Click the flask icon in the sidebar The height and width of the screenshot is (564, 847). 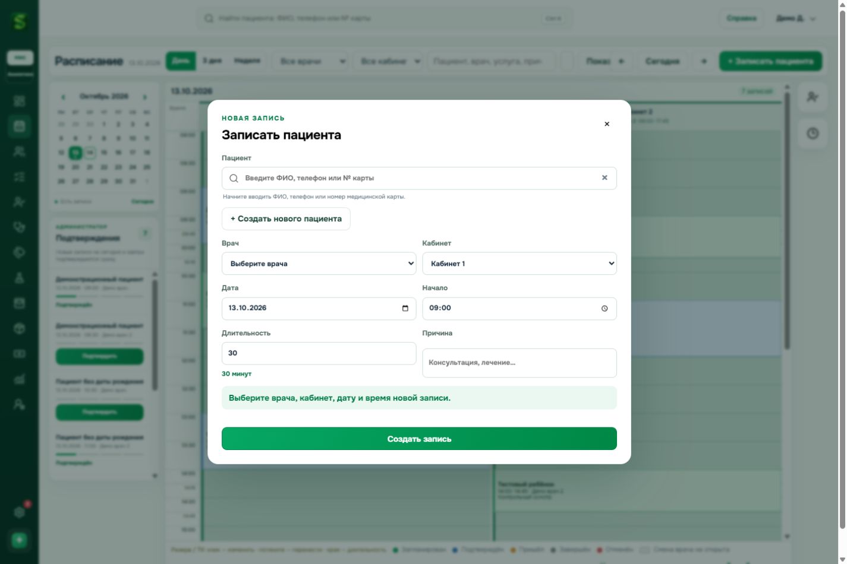[20, 278]
